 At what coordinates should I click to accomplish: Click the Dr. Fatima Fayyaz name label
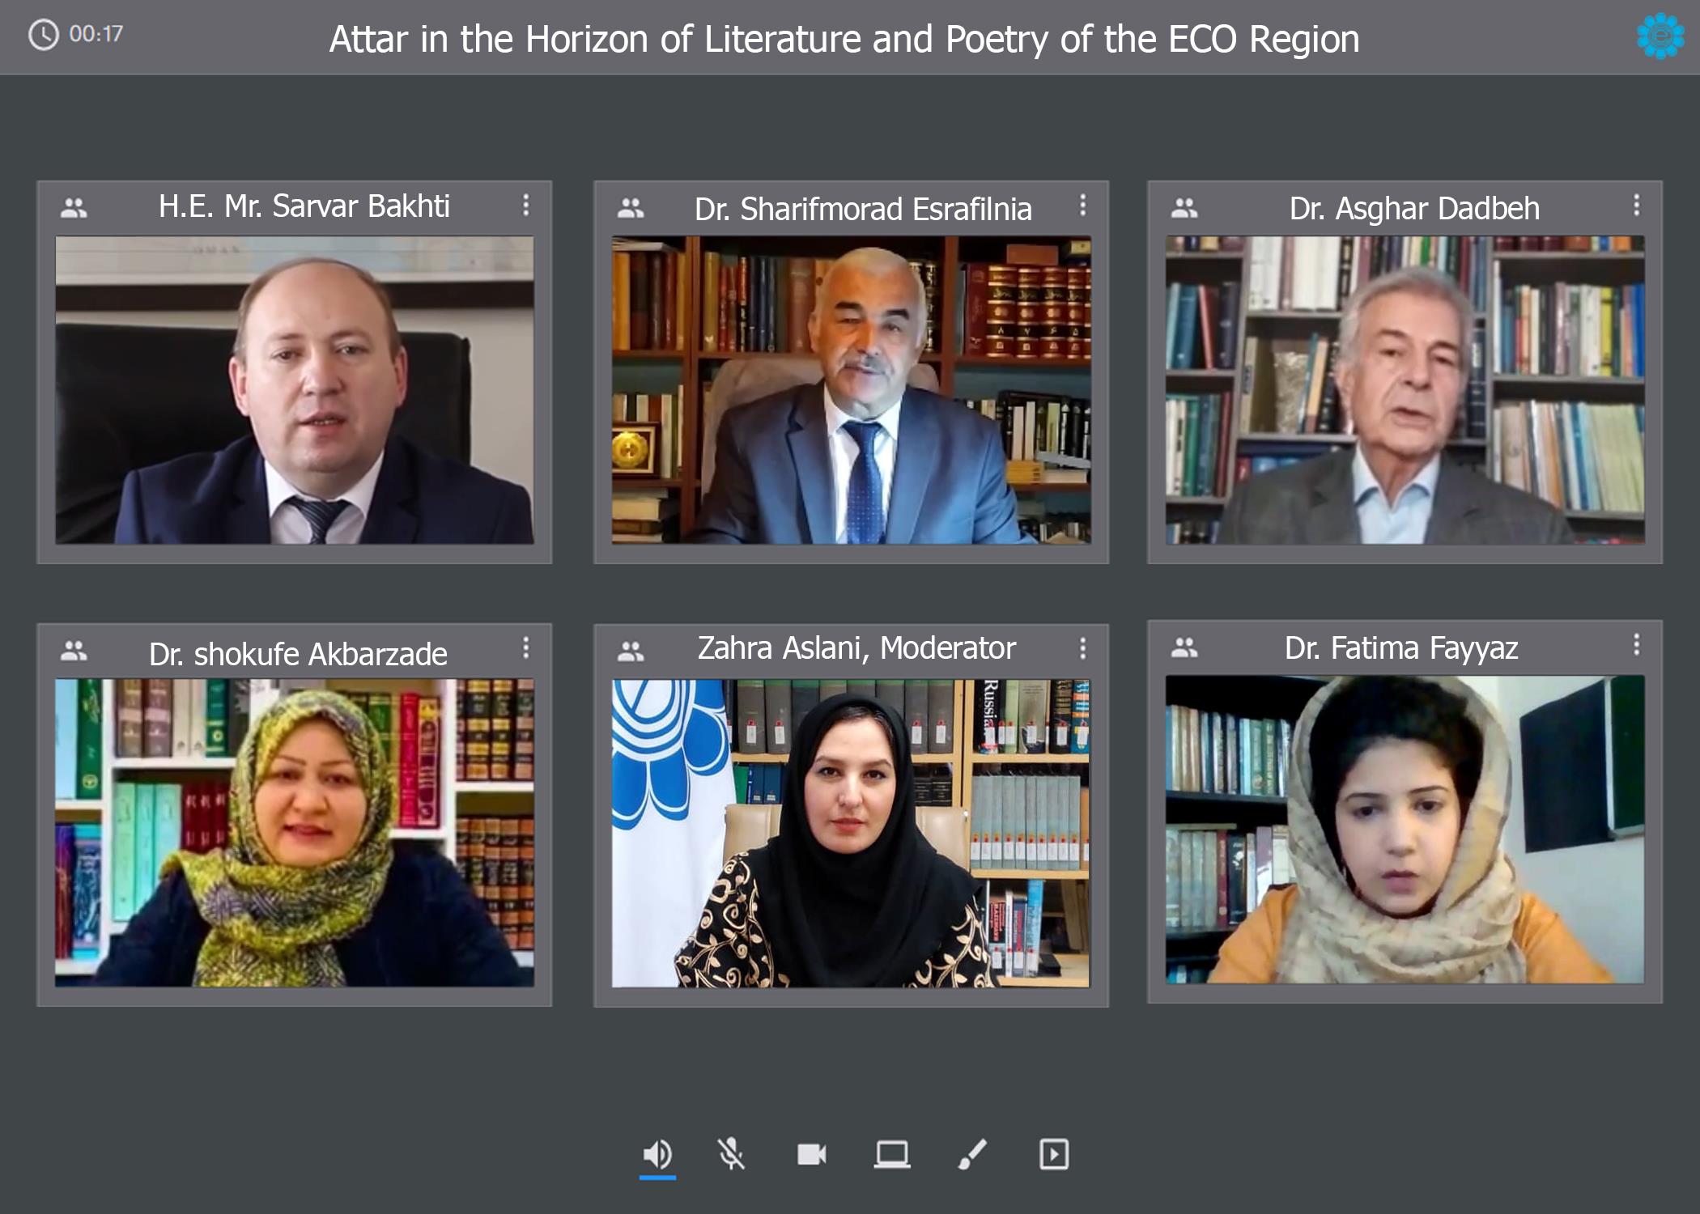coord(1401,648)
